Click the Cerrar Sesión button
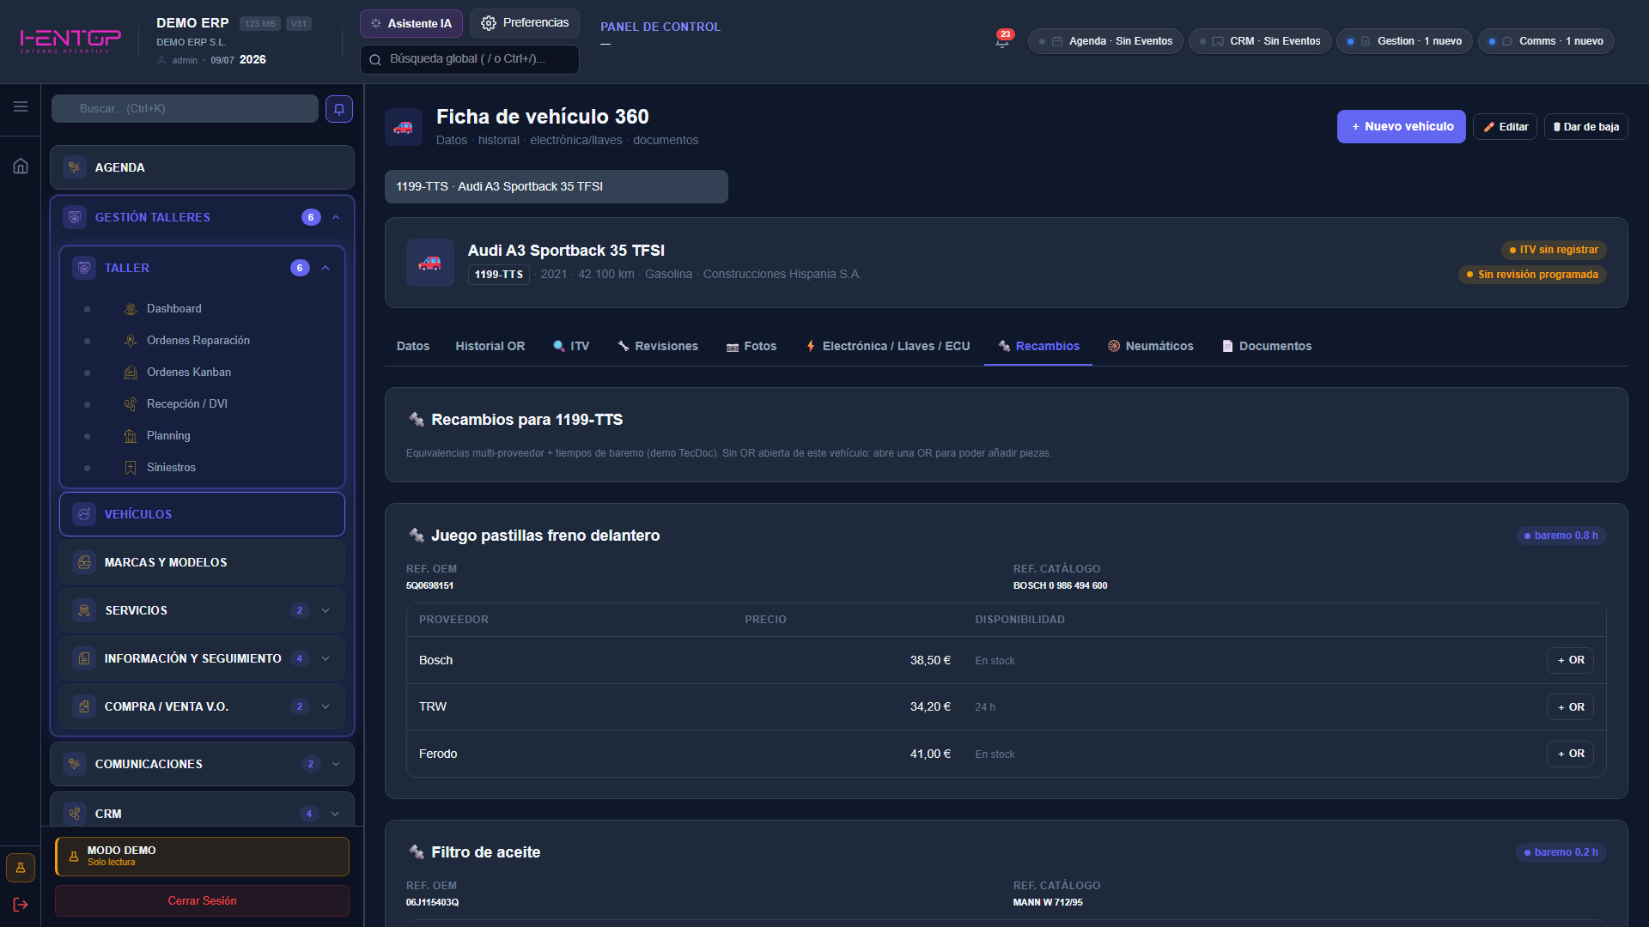Screen dimensions: 1649x927 (202, 900)
